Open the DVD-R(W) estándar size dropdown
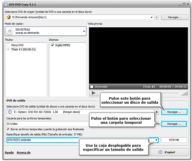 156,140
